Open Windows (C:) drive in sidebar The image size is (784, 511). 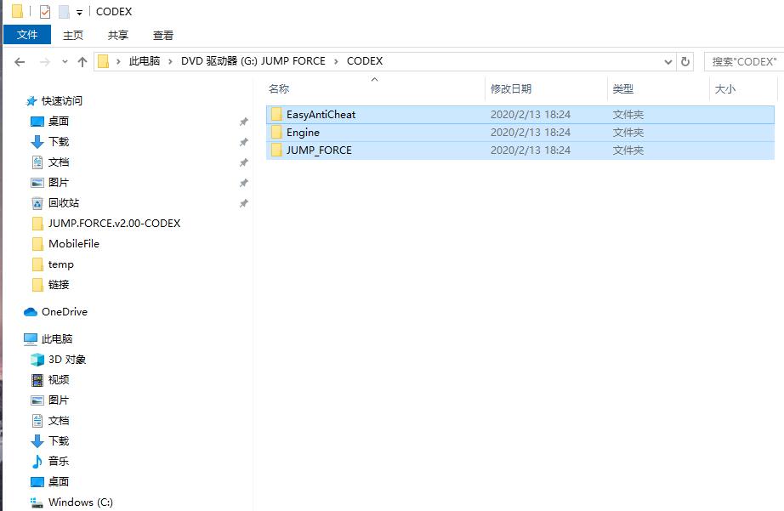pos(81,502)
